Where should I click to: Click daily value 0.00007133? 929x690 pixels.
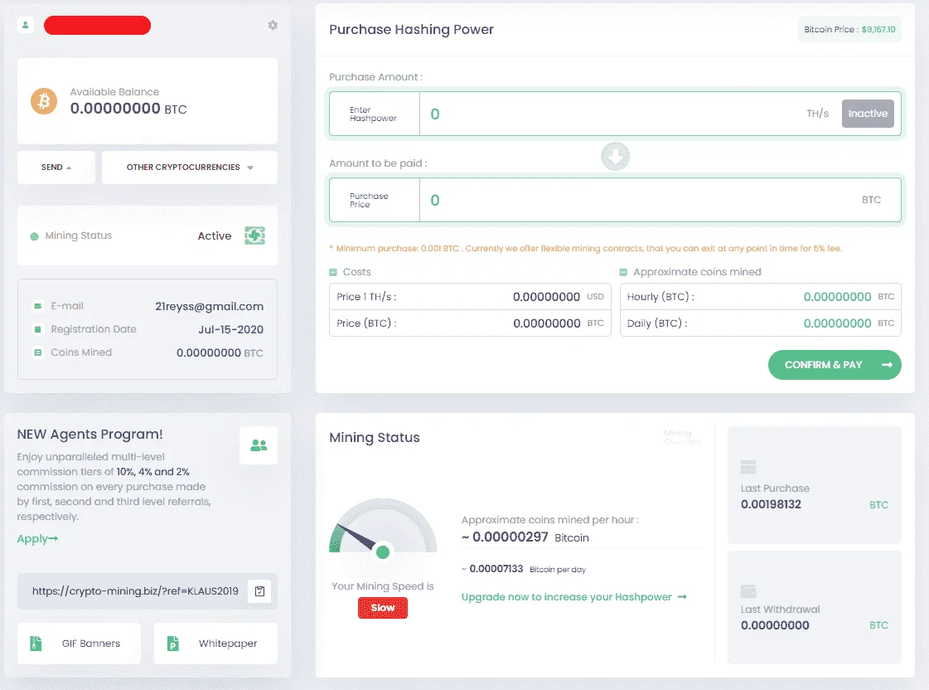pyautogui.click(x=496, y=569)
